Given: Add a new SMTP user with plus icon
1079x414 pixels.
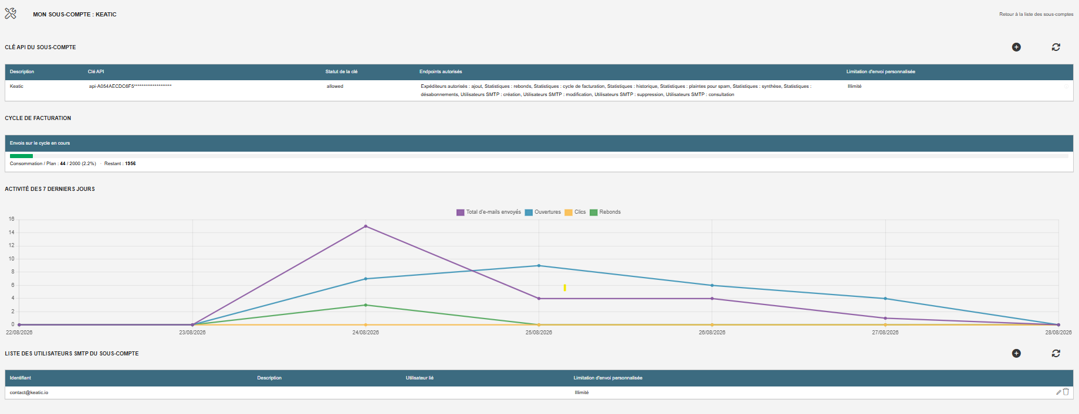Looking at the screenshot, I should 1016,353.
